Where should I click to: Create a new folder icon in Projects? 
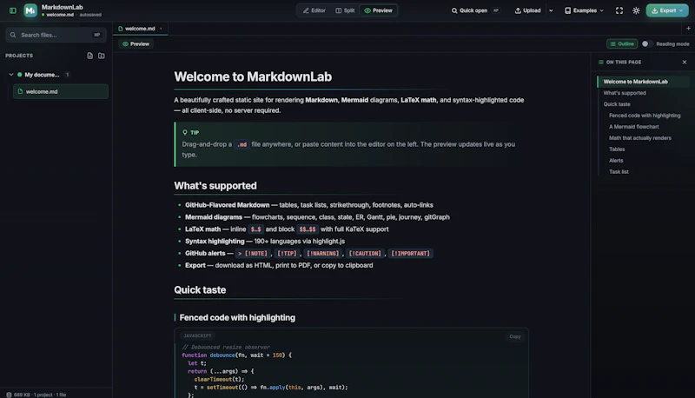[x=102, y=56]
